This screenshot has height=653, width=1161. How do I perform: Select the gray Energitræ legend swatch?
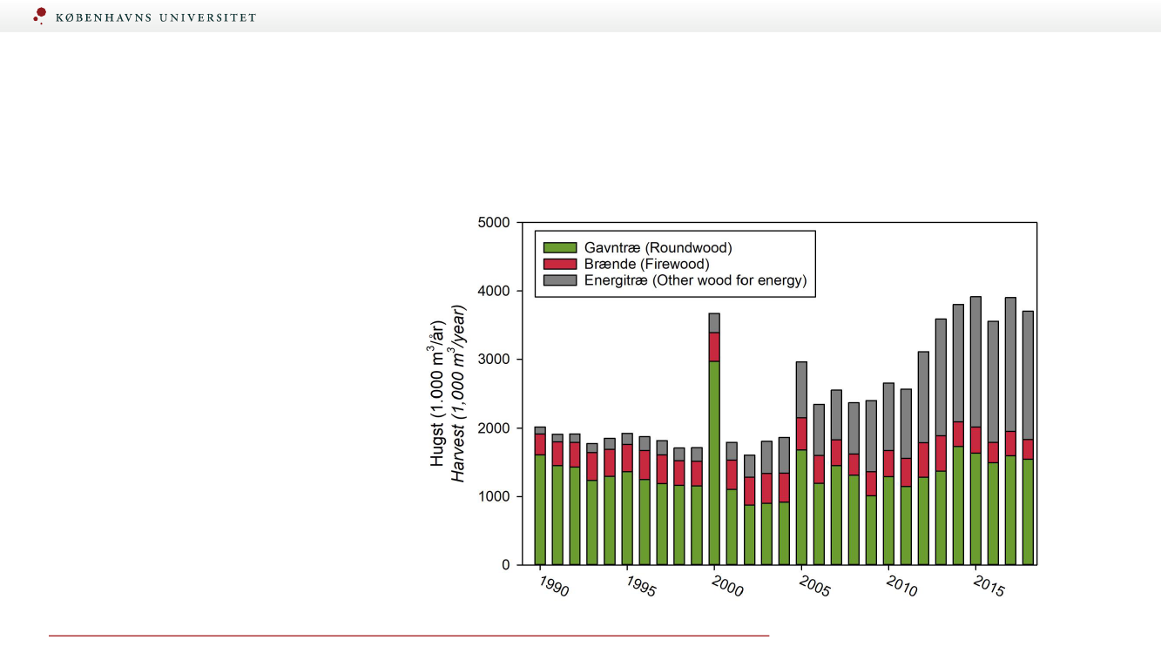(560, 280)
